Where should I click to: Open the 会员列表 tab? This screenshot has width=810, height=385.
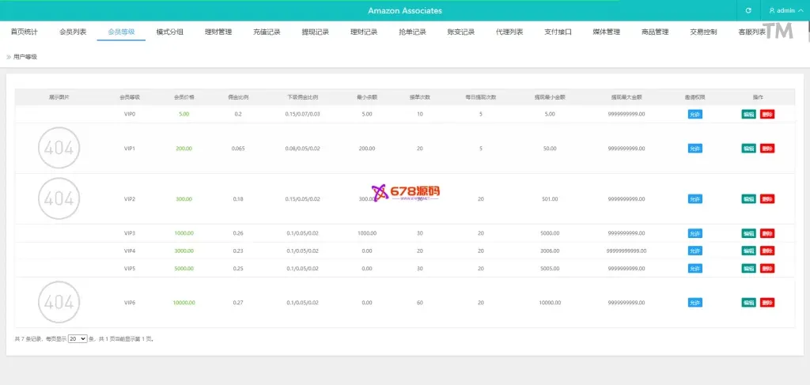pos(73,32)
